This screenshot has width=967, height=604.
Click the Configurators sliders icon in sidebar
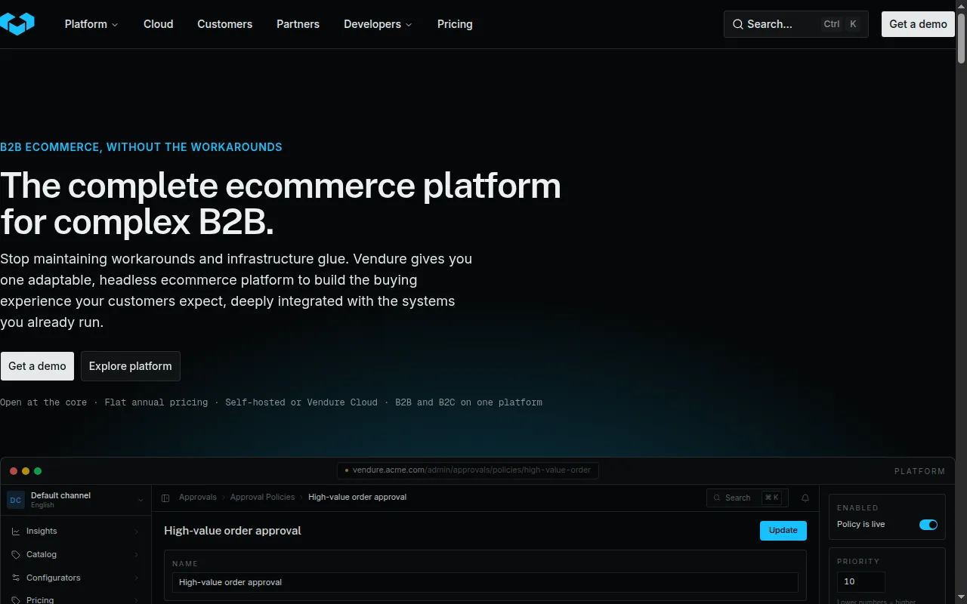pyautogui.click(x=16, y=578)
